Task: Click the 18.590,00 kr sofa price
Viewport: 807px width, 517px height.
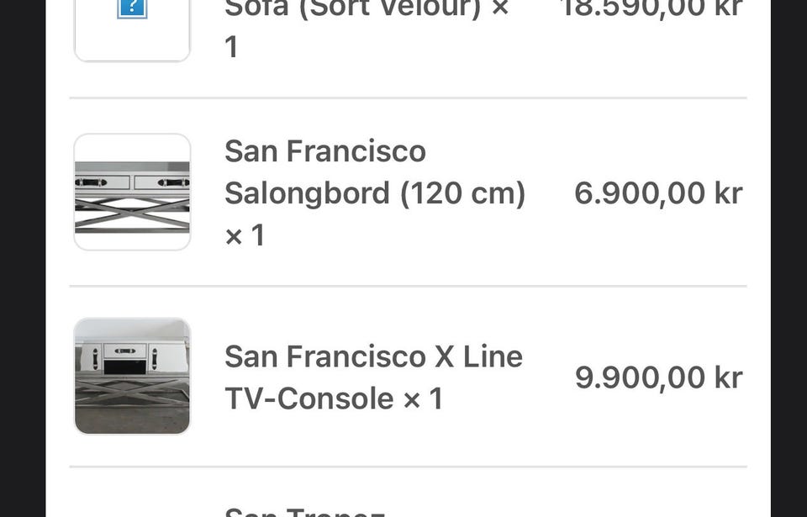Action: pyautogui.click(x=651, y=8)
